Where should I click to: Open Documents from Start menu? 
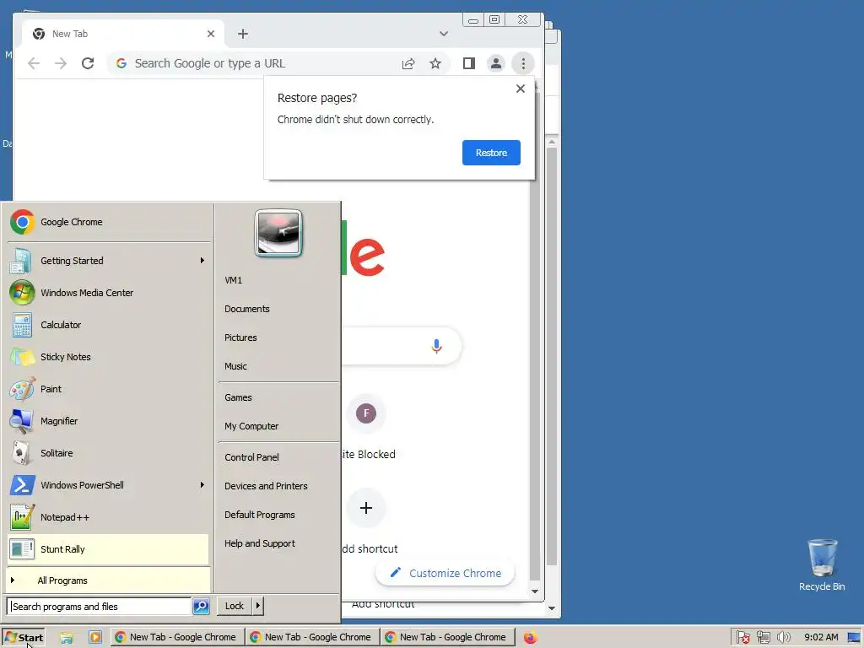tap(278, 309)
